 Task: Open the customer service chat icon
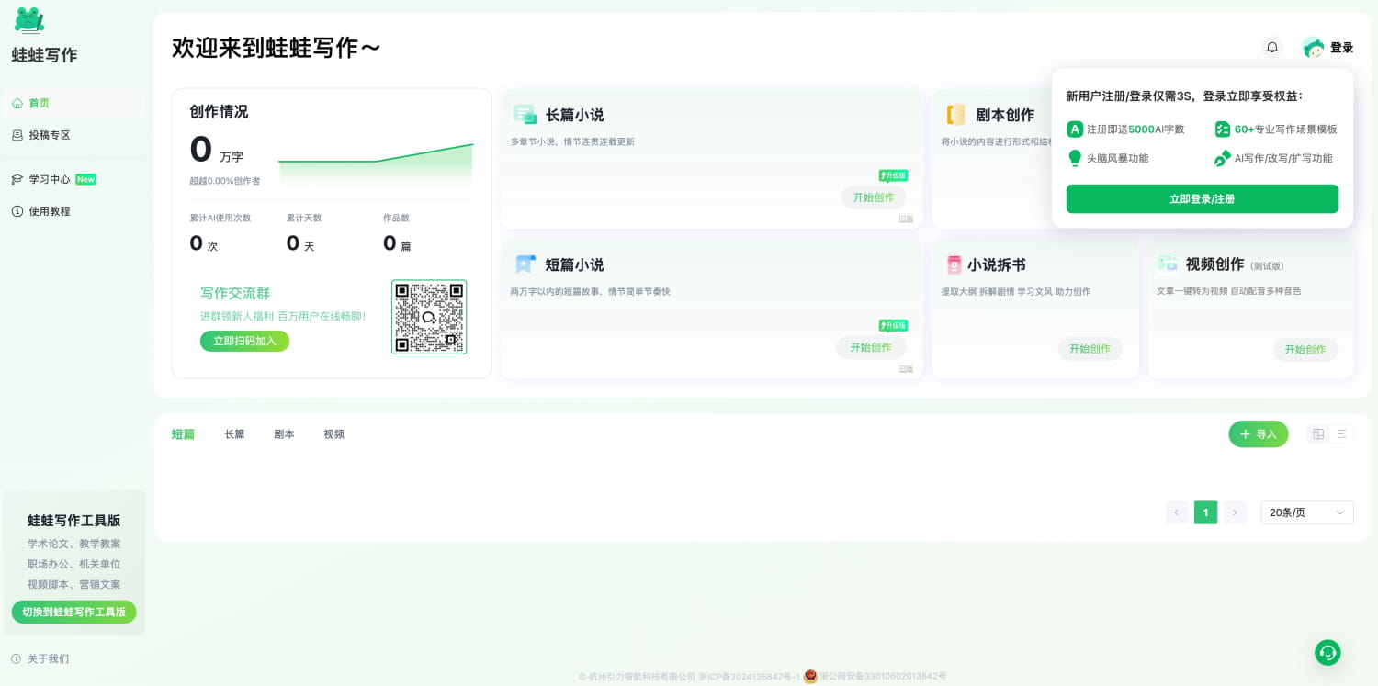1327,652
